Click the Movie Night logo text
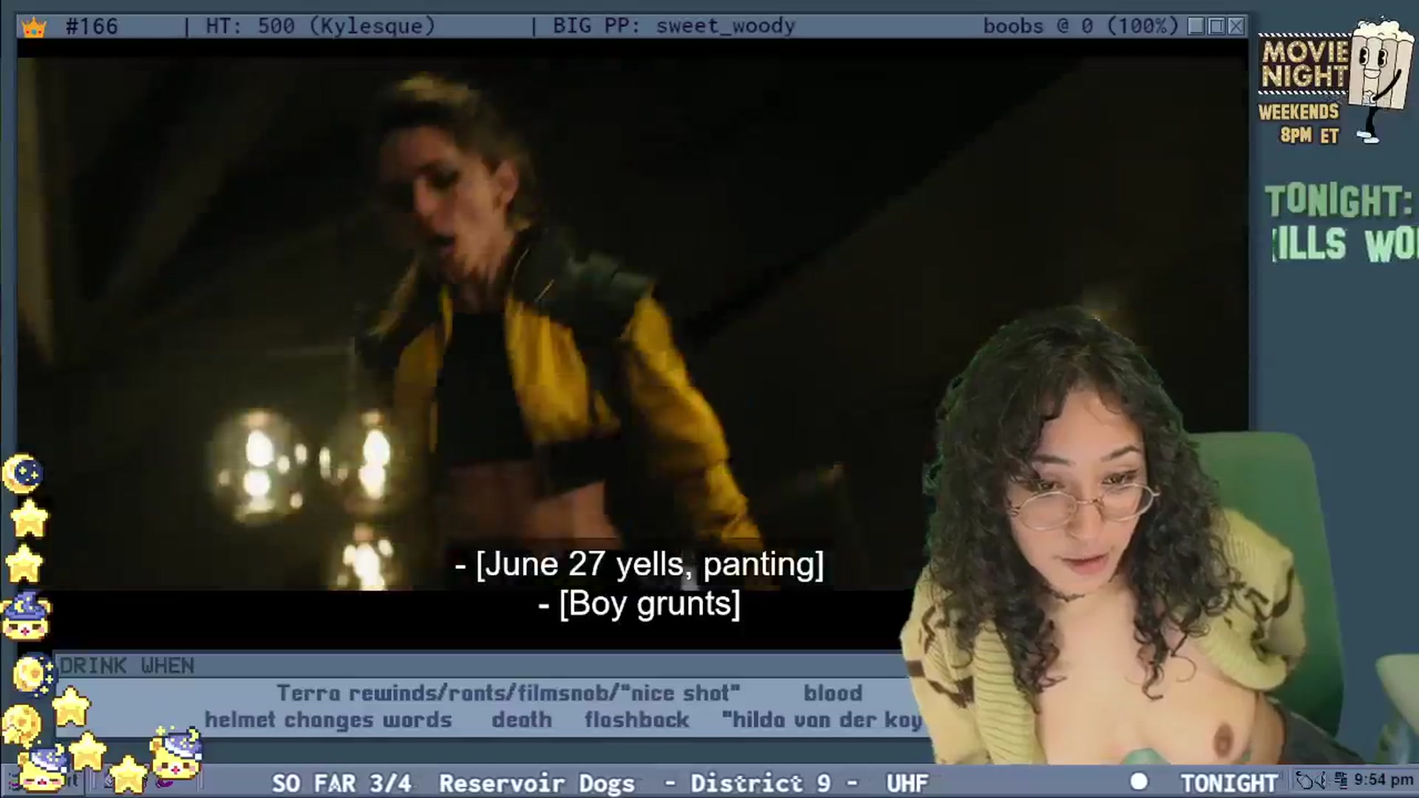 1304,64
